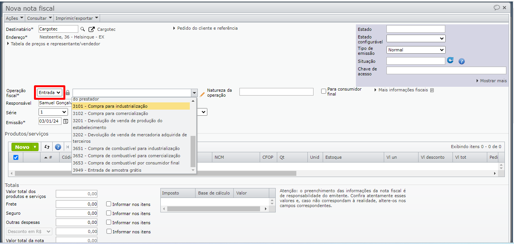Click into the Seguro value field
The width and height of the screenshot is (514, 244).
[x=76, y=213]
